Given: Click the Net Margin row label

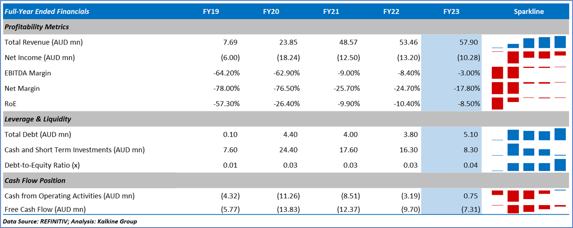Looking at the screenshot, I should pyautogui.click(x=22, y=89).
